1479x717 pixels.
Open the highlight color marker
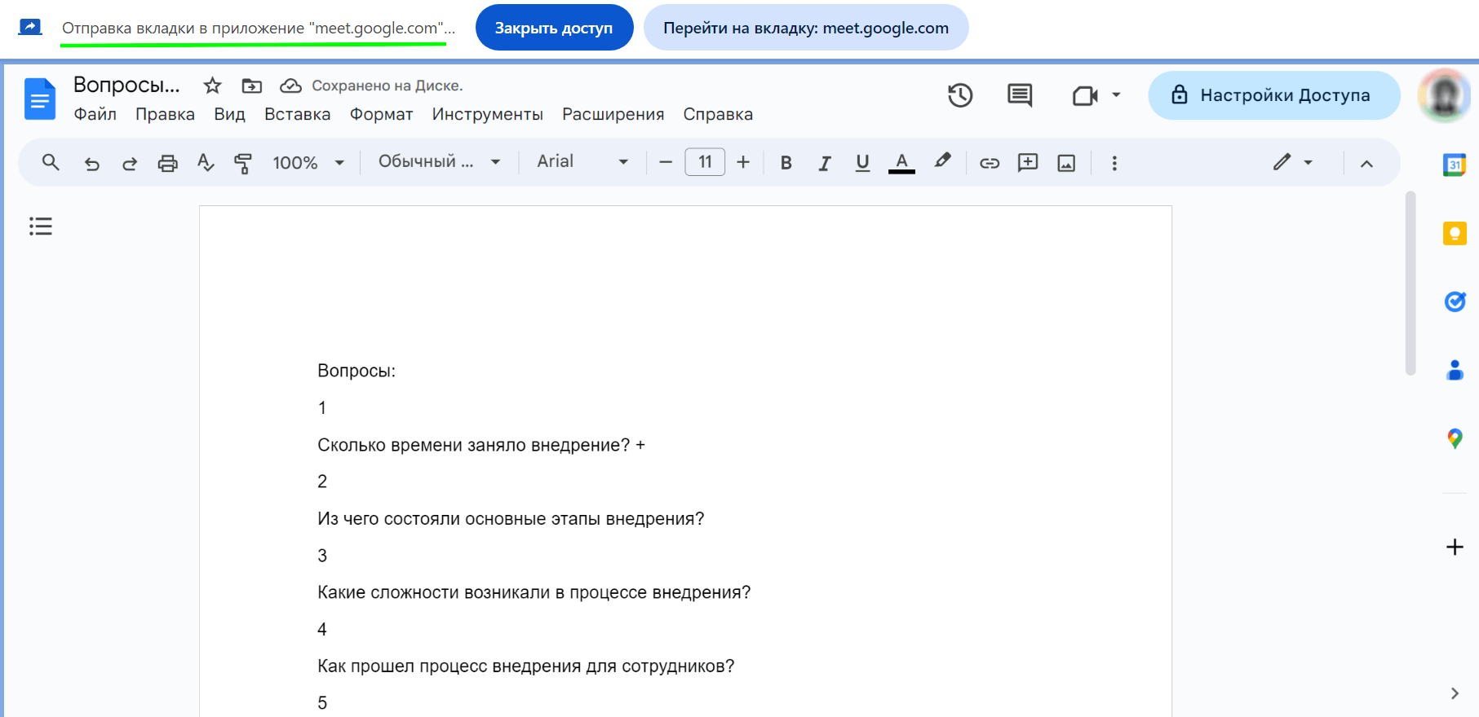(x=943, y=161)
